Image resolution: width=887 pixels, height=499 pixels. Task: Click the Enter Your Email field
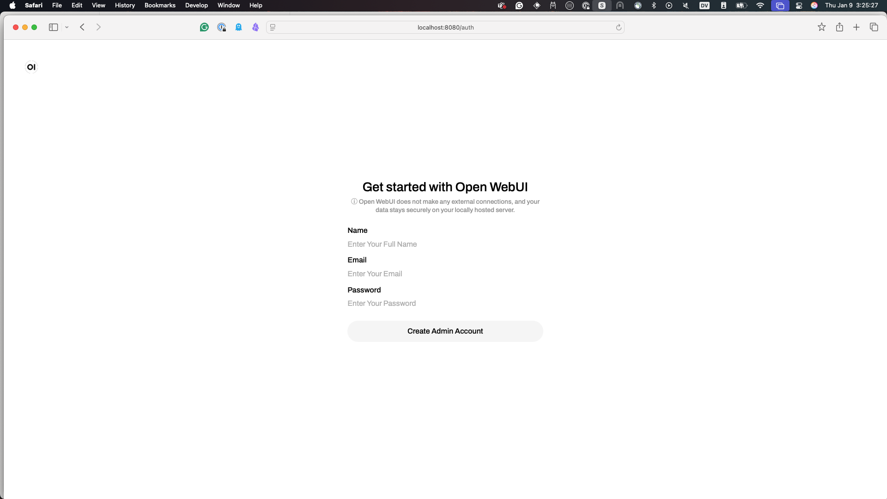pyautogui.click(x=446, y=274)
